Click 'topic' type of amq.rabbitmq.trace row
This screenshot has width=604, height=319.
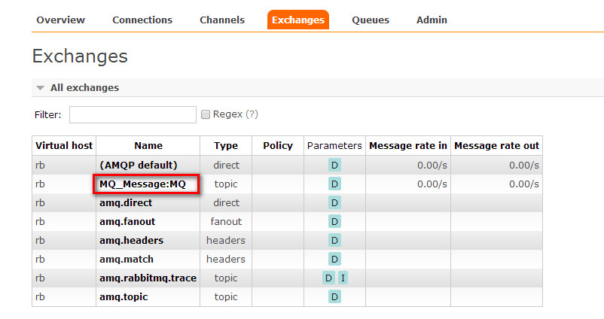(226, 278)
